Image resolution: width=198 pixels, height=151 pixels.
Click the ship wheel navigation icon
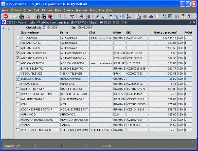click(x=145, y=16)
